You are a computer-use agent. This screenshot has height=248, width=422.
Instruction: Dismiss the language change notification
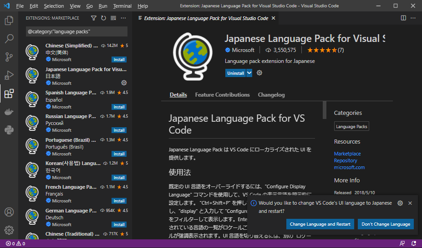[x=410, y=203]
